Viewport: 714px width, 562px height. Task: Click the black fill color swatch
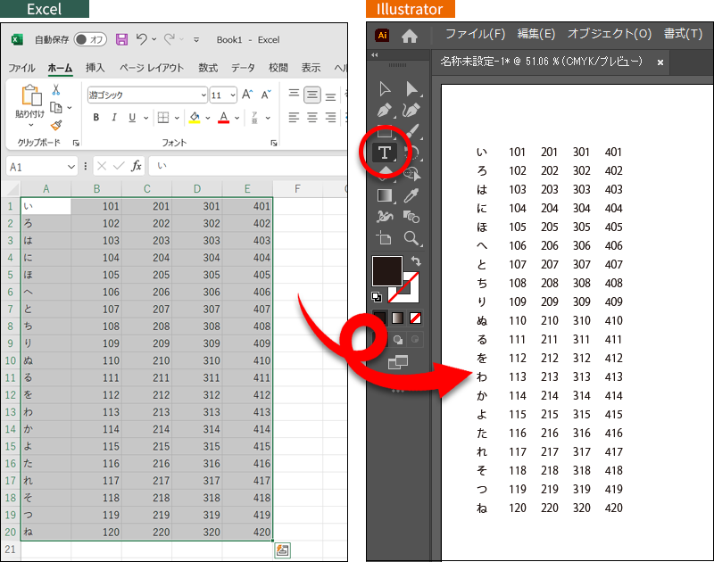point(386,271)
